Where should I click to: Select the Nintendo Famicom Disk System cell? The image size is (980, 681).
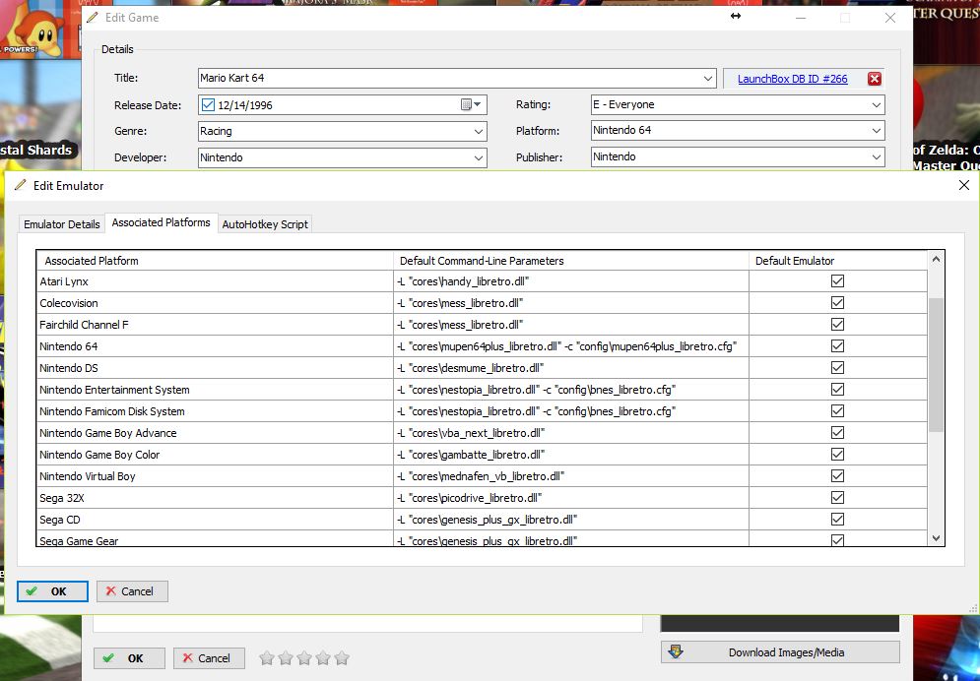[215, 411]
